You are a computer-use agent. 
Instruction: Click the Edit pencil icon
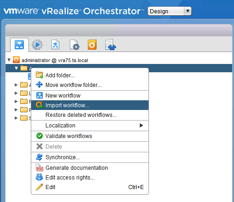point(39,187)
